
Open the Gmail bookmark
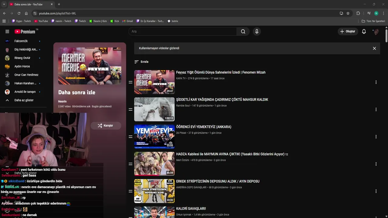[x=128, y=21]
